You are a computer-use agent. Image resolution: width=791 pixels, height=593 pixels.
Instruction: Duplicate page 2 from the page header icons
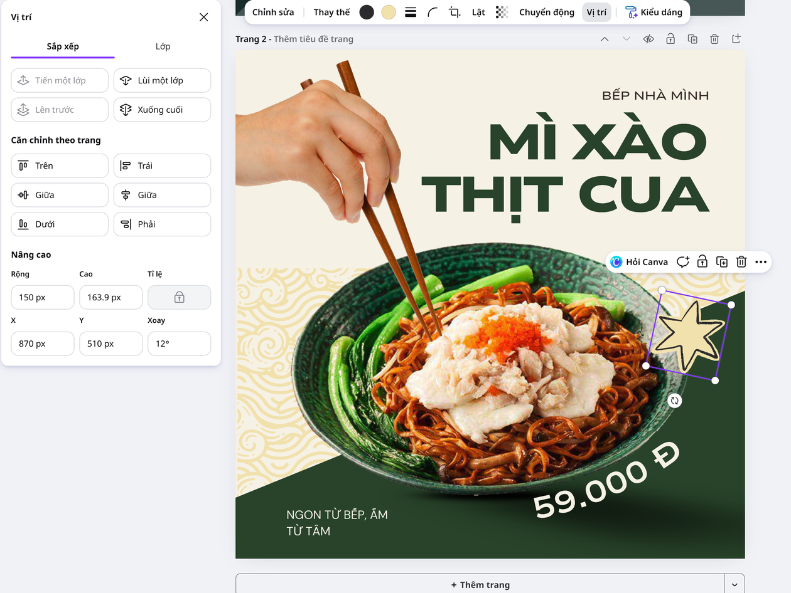692,39
